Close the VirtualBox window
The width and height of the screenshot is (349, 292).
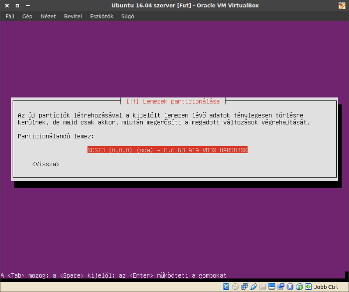click(7, 6)
